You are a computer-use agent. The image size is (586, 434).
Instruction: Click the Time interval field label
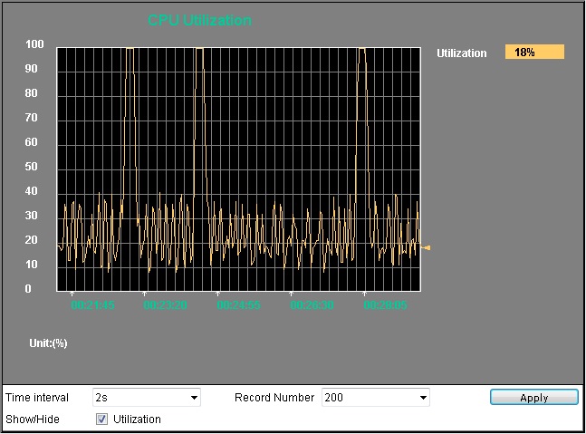coord(37,398)
